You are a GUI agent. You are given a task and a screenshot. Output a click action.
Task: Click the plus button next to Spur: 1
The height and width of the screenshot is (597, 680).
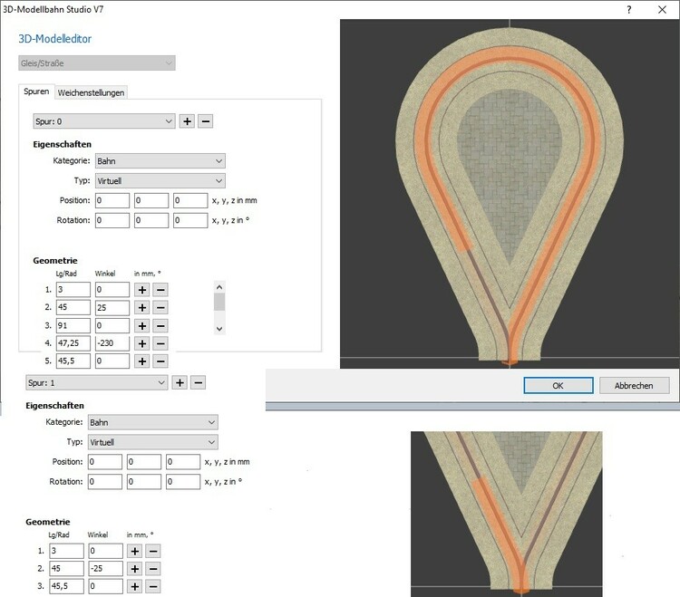[x=180, y=383]
